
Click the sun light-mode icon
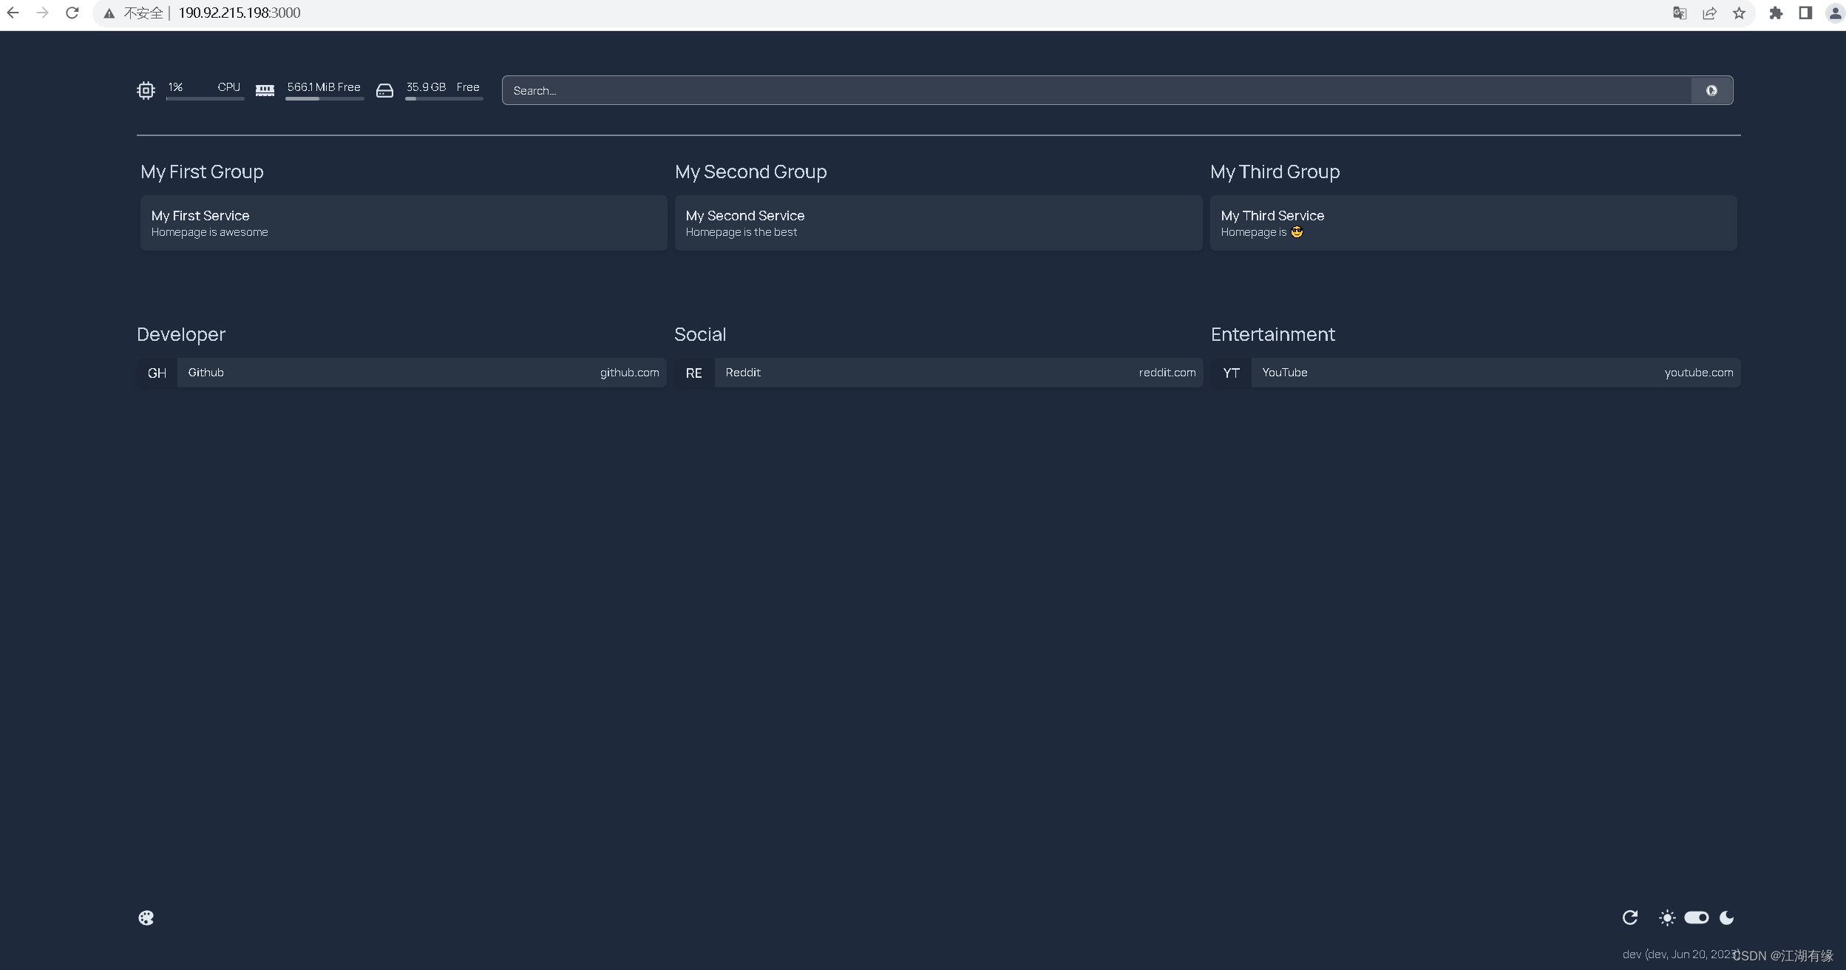(1666, 918)
